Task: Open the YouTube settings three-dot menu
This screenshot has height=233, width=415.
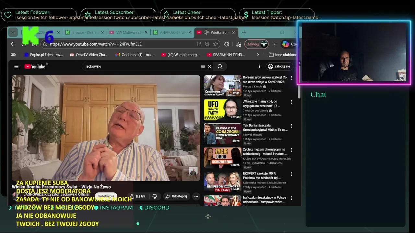Action: (x=259, y=66)
